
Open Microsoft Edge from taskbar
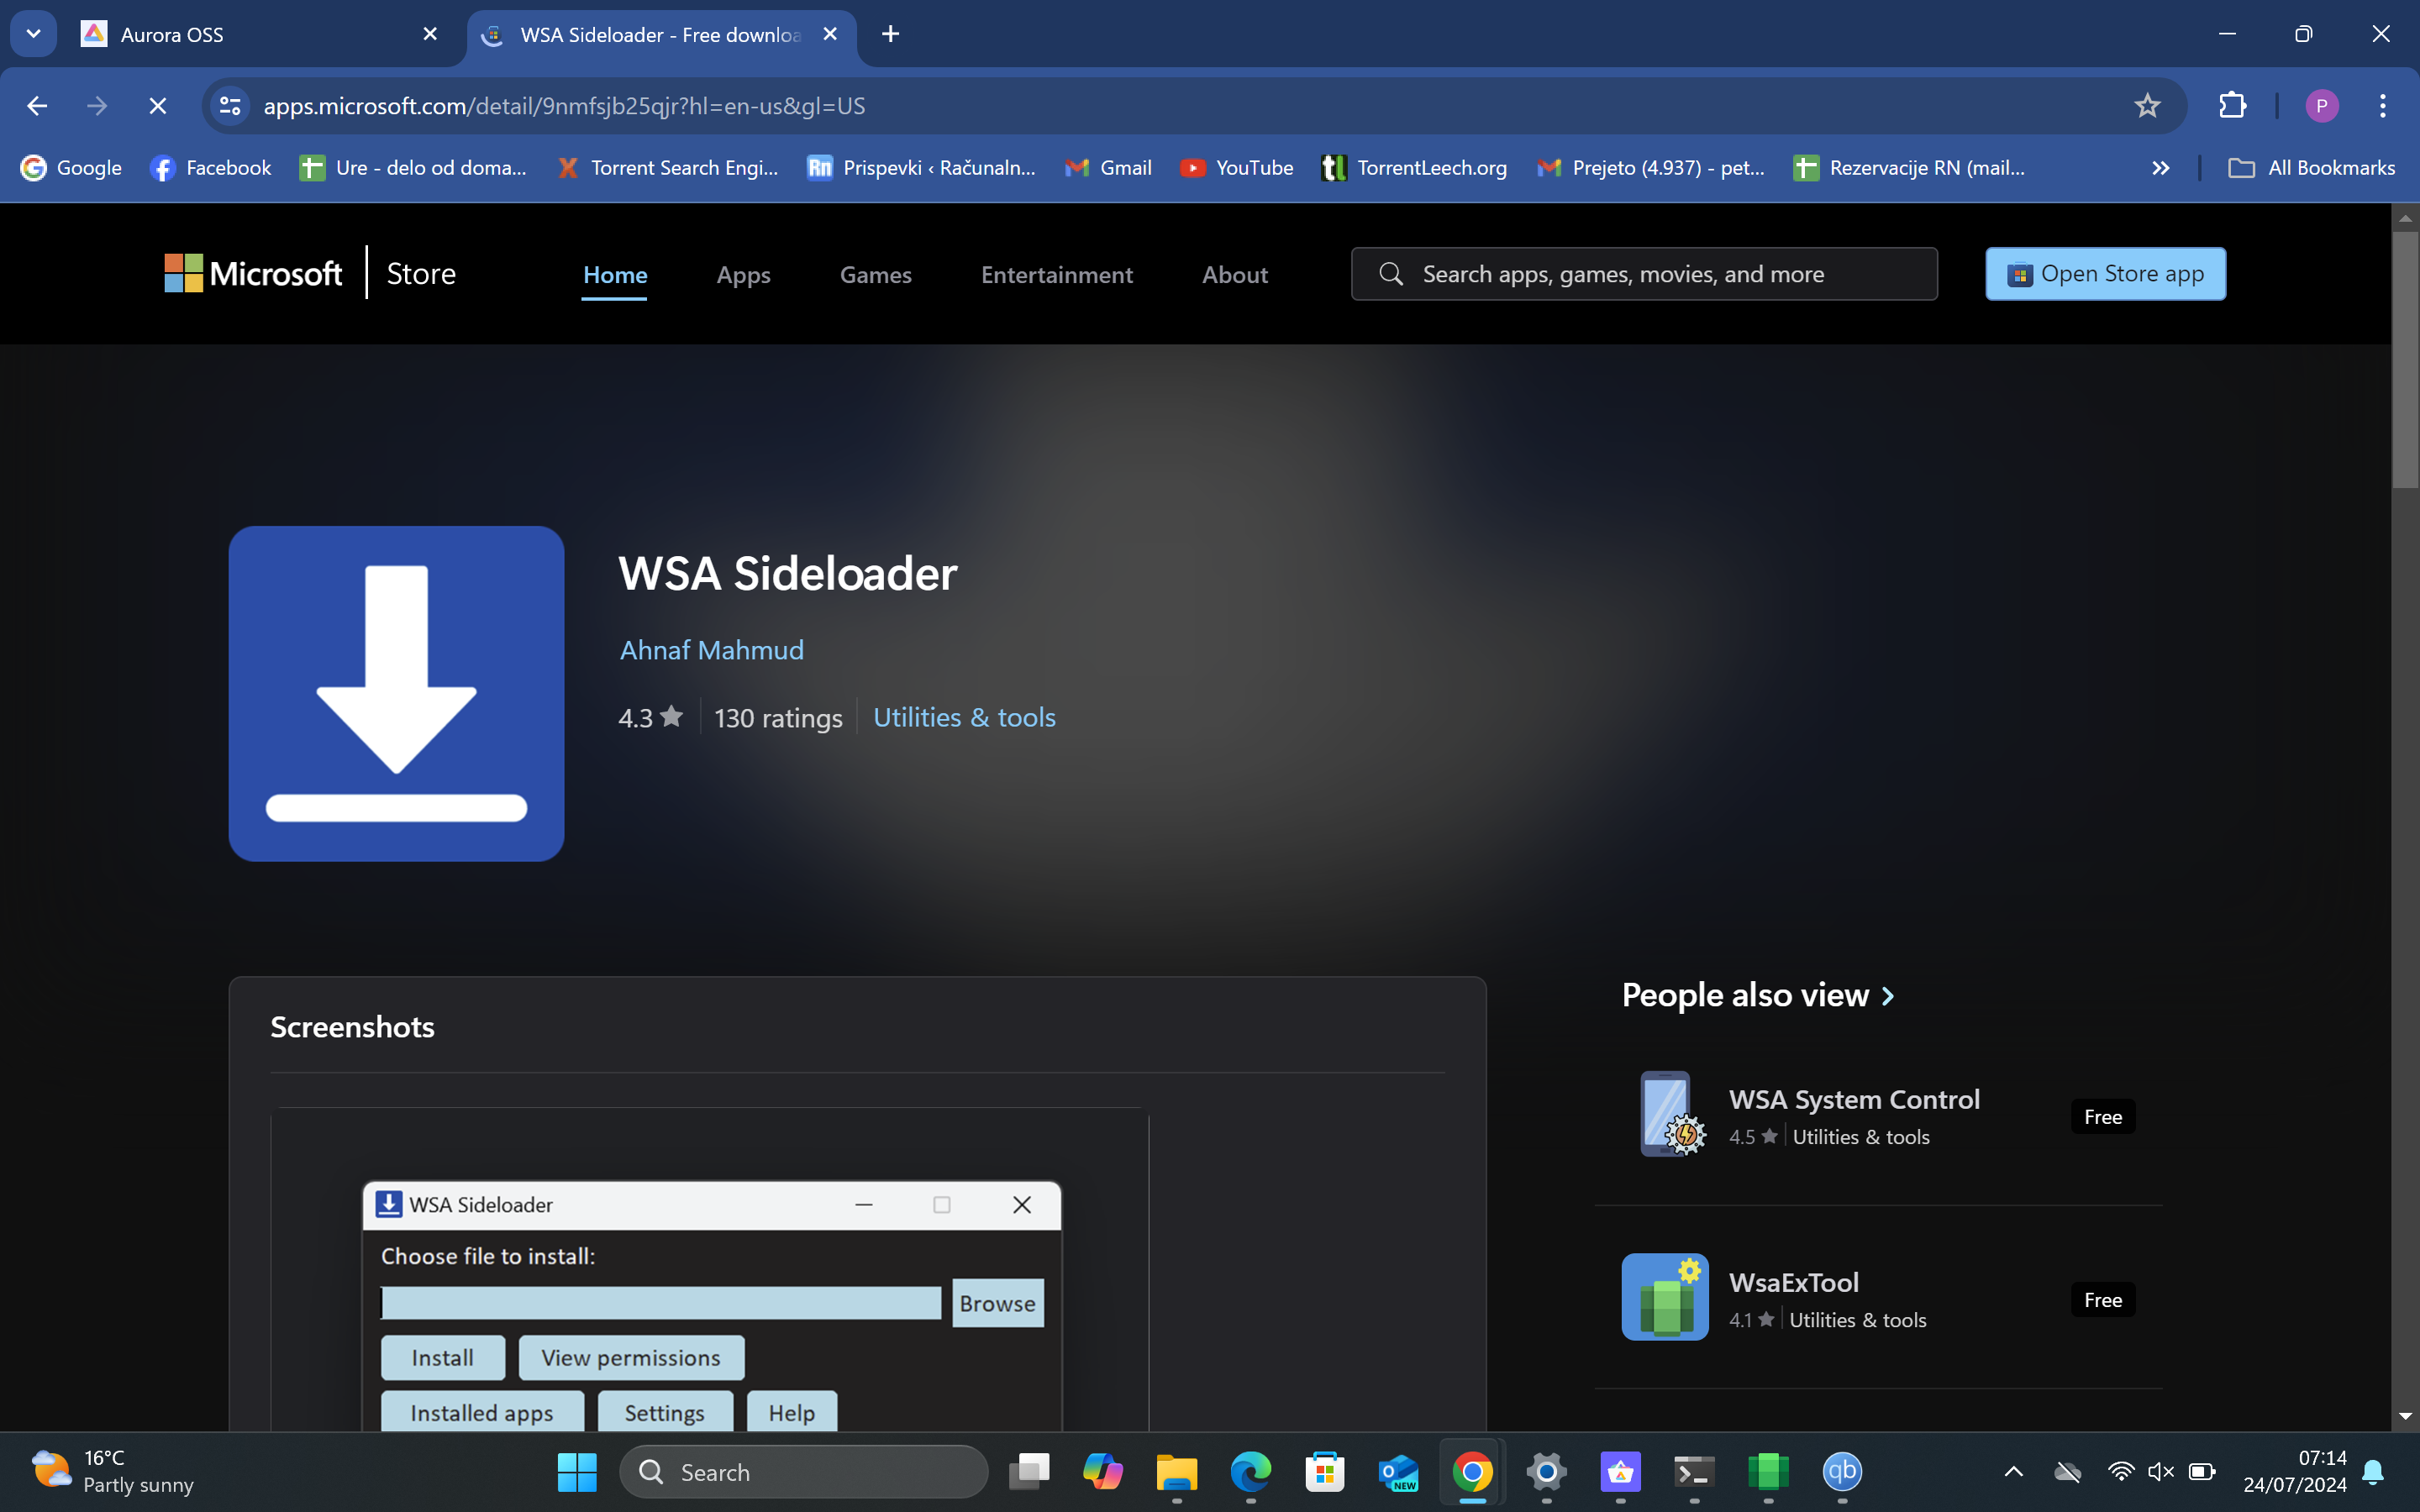click(1251, 1472)
